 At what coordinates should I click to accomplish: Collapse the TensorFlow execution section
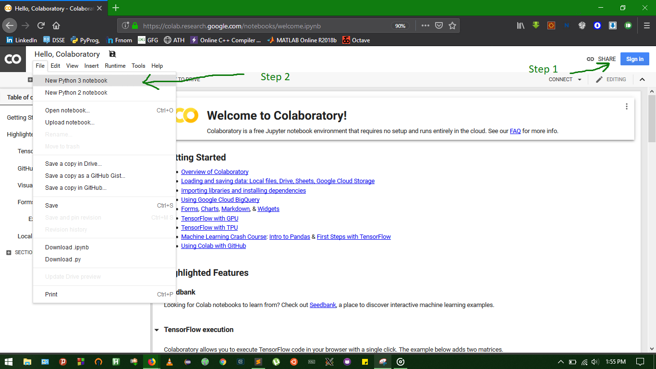(x=157, y=330)
